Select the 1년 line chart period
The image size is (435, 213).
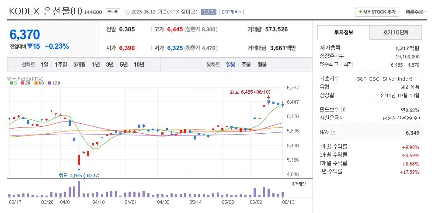(96, 64)
